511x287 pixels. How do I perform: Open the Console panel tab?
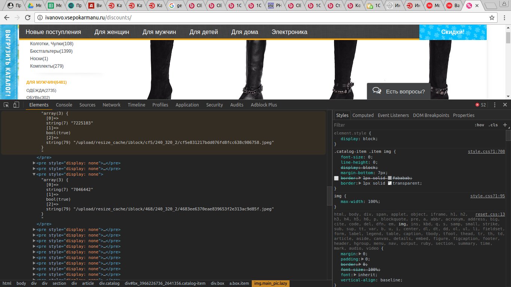[x=64, y=105]
